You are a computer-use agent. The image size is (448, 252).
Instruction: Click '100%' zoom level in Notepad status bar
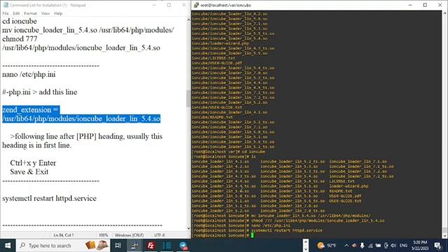click(x=104, y=235)
